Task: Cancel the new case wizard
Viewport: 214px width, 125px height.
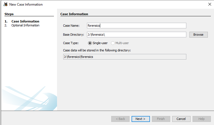Action: pyautogui.click(x=181, y=119)
